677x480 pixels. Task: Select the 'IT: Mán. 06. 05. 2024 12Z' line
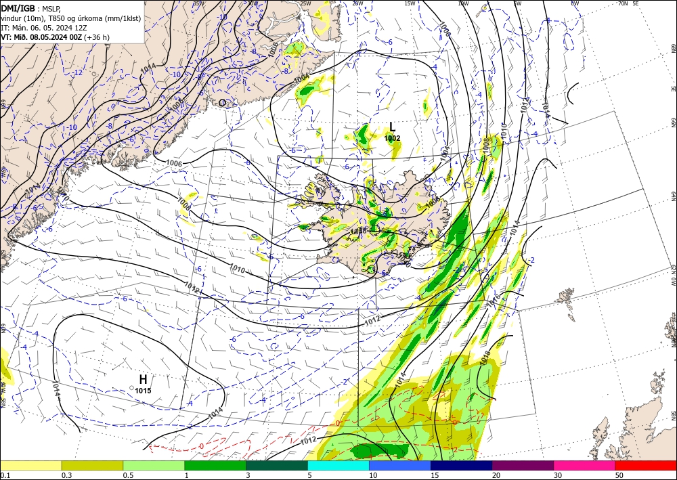[43, 28]
